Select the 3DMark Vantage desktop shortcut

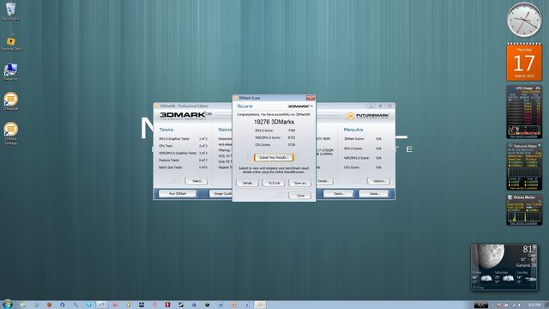pyautogui.click(x=11, y=133)
